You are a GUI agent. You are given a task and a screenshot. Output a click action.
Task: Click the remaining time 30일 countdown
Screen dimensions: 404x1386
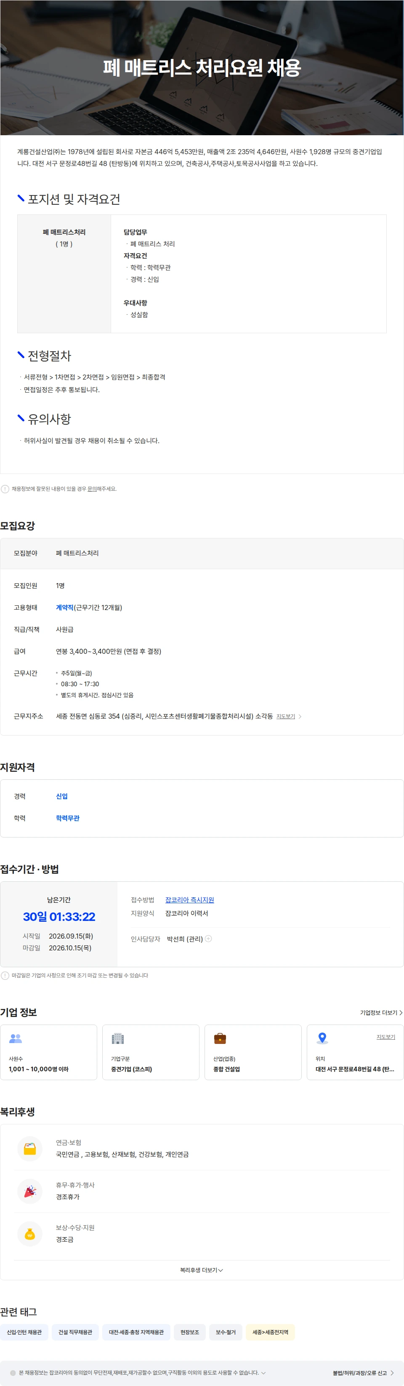[59, 917]
